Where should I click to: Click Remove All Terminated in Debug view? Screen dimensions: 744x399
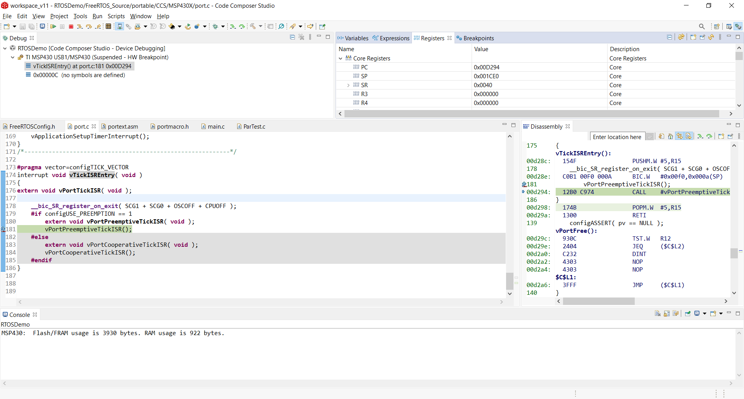(301, 37)
